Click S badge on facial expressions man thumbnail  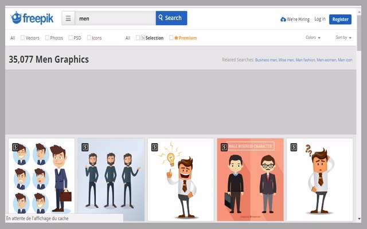pos(15,147)
